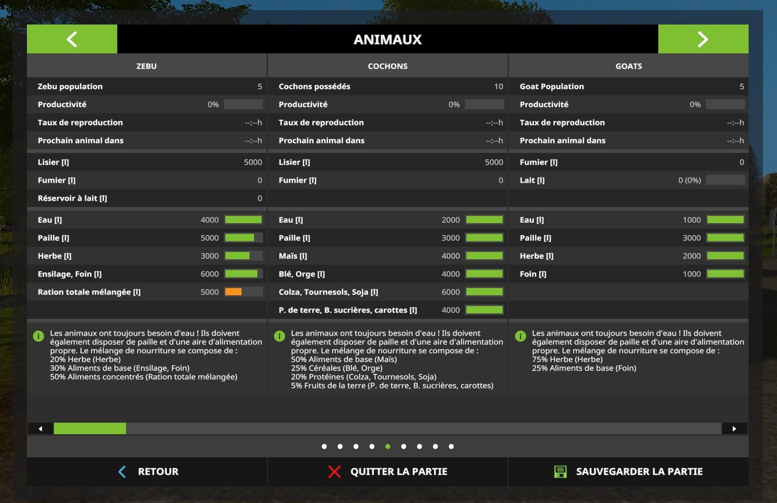This screenshot has width=777, height=503.
Task: Select the active green page dot
Action: coord(388,447)
